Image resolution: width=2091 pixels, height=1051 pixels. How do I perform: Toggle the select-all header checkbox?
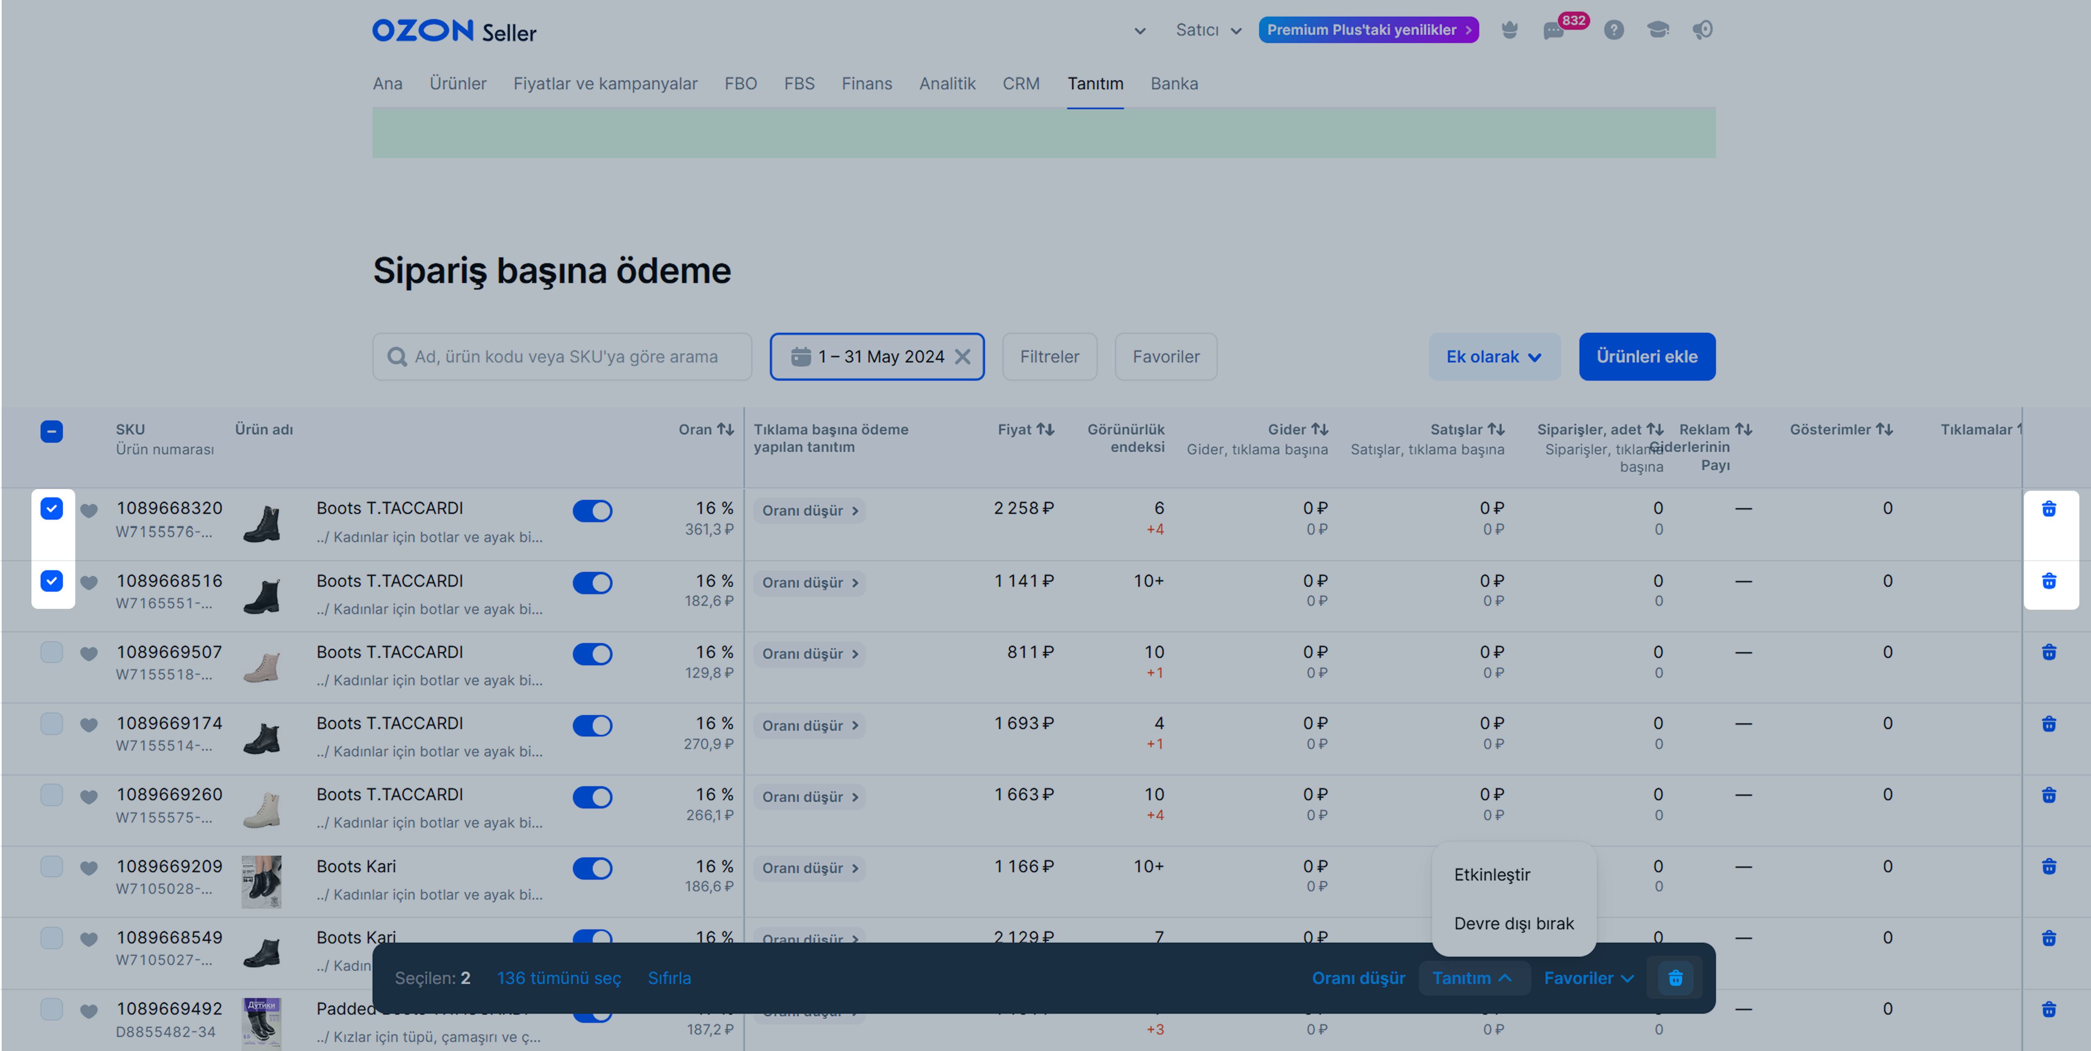[51, 431]
